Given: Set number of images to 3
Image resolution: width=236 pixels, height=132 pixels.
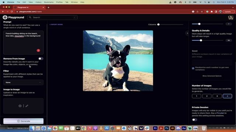Looking at the screenshot, I should click(x=217, y=96).
